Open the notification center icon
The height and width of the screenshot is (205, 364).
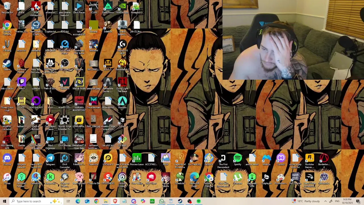point(358,201)
